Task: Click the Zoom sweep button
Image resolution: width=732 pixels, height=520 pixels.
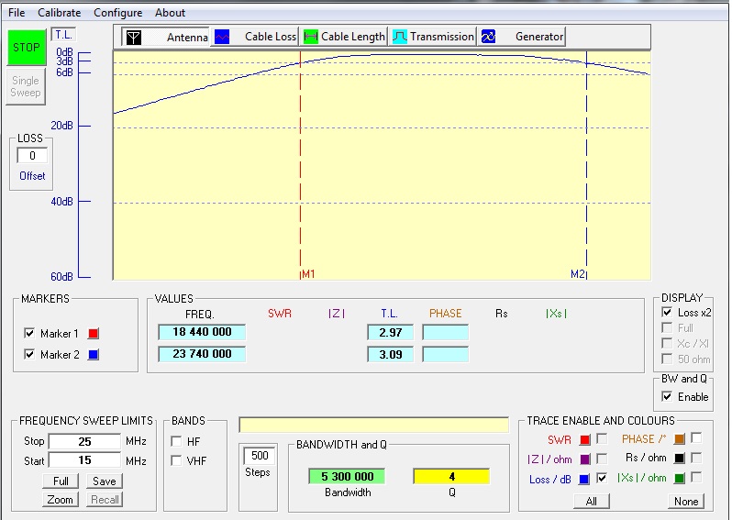Action: 60,500
